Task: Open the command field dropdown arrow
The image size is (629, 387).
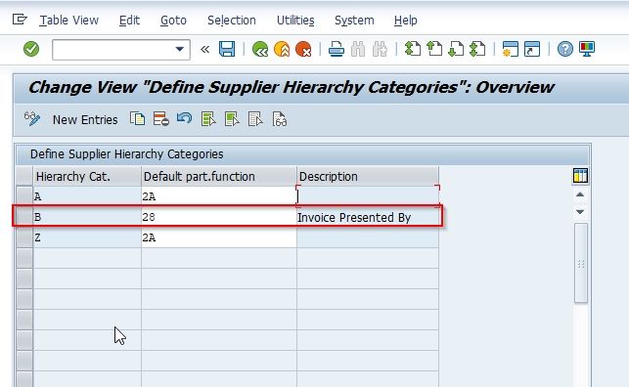Action: point(179,49)
